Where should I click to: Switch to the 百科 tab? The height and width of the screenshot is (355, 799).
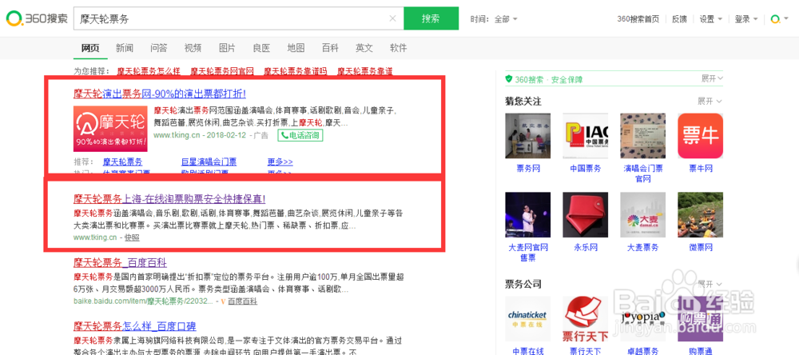tap(330, 49)
